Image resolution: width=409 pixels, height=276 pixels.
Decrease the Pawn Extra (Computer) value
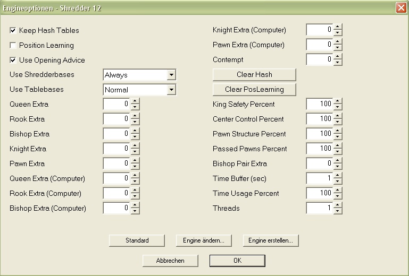[x=338, y=47]
